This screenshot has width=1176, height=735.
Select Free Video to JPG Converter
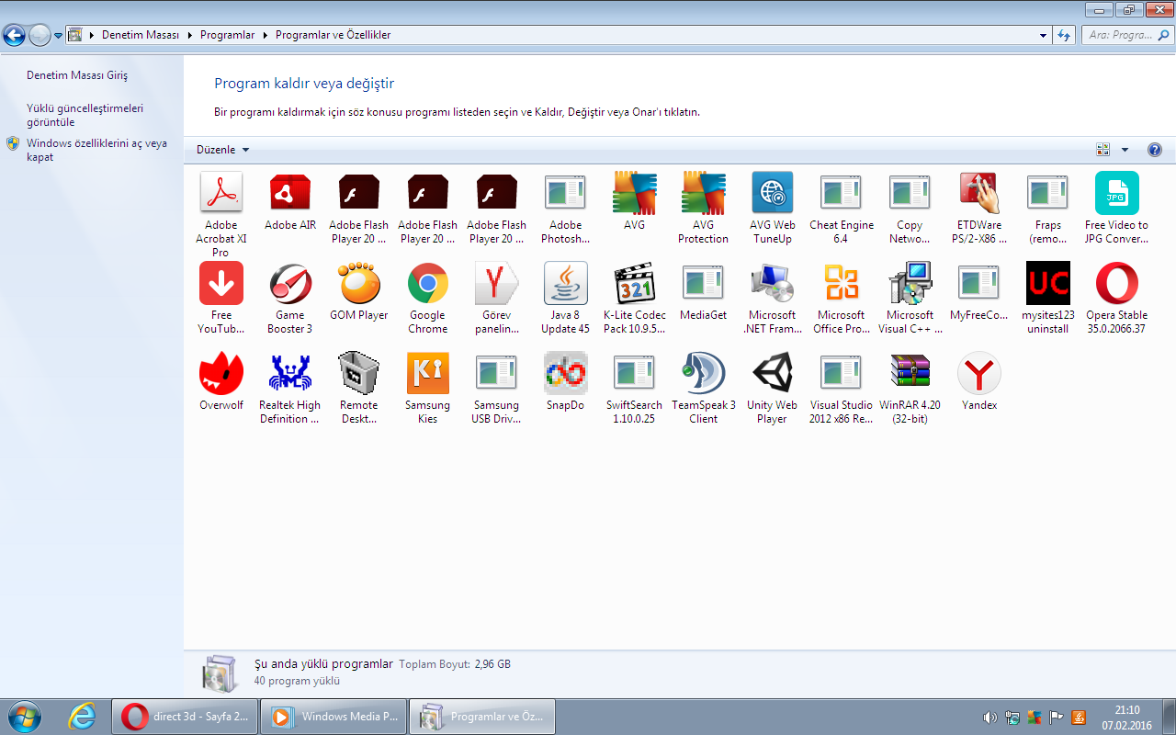pos(1117,208)
